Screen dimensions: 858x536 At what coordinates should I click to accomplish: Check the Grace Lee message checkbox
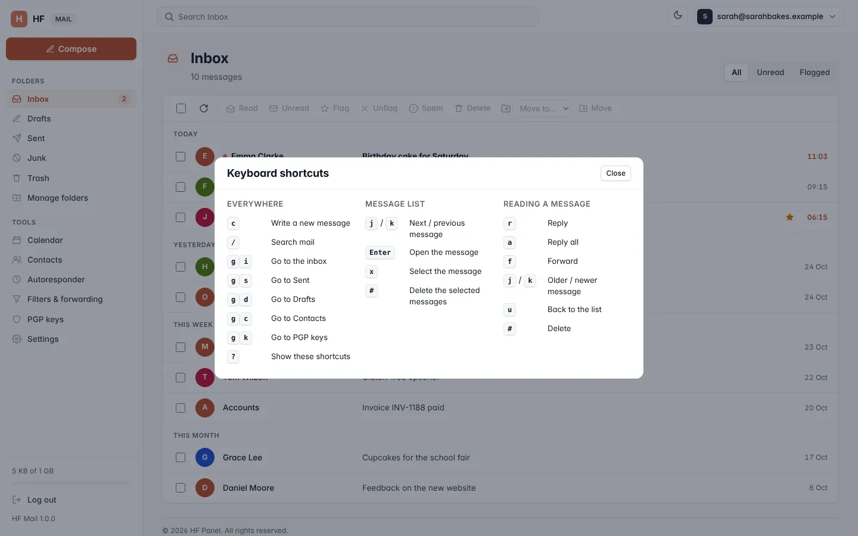[181, 457]
